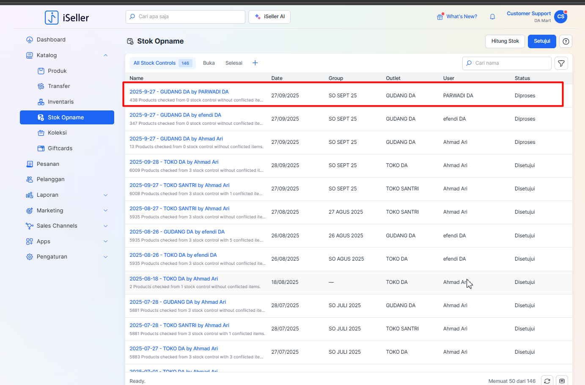Open Inventaris in the sidebar
Viewport: 585px width, 385px height.
click(60, 102)
